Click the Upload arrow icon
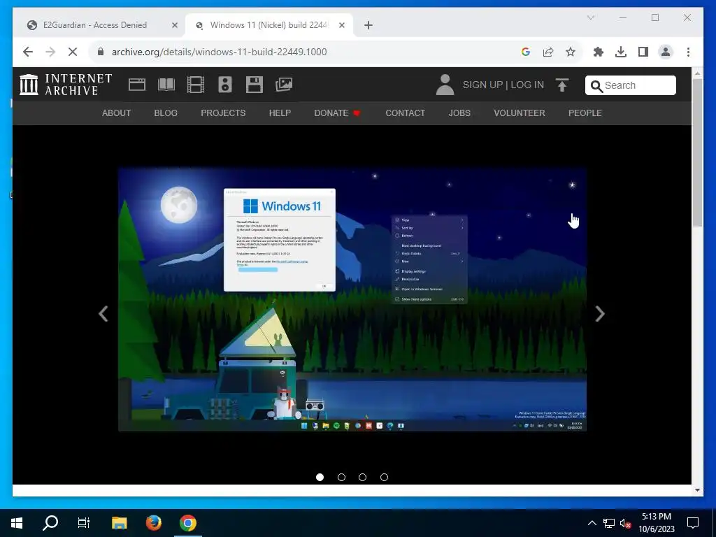The width and height of the screenshot is (716, 537). click(562, 85)
